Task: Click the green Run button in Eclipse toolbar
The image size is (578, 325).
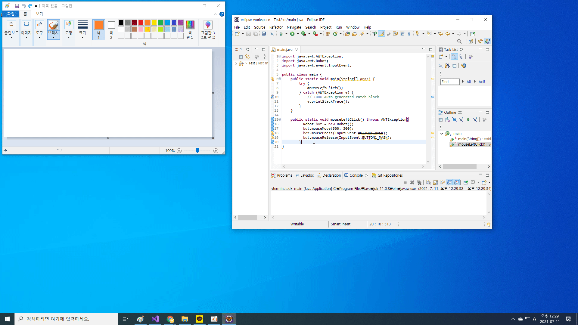Action: coord(292,34)
